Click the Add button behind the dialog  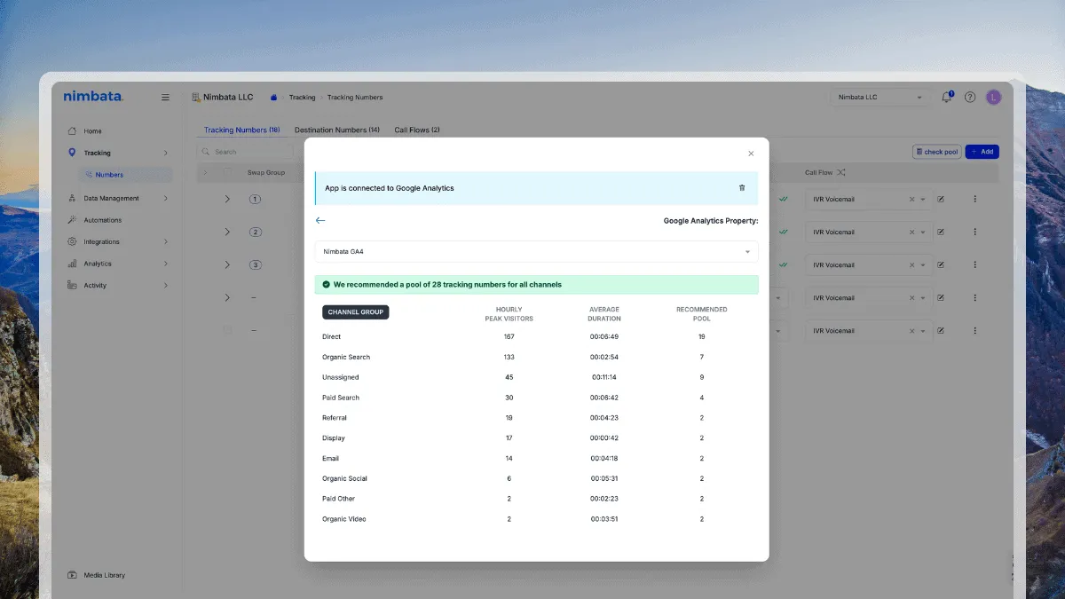982,152
